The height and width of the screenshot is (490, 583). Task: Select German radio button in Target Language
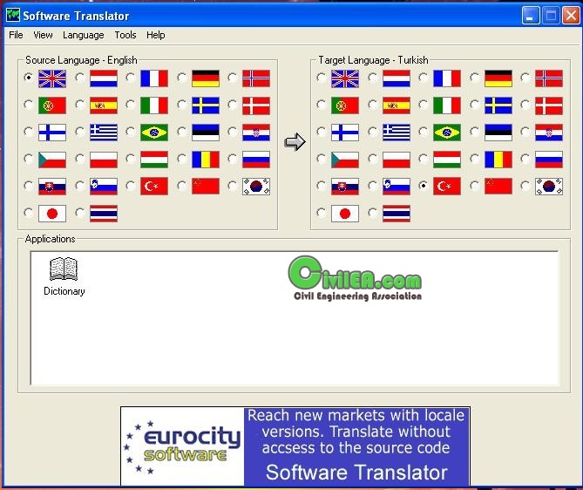(474, 78)
